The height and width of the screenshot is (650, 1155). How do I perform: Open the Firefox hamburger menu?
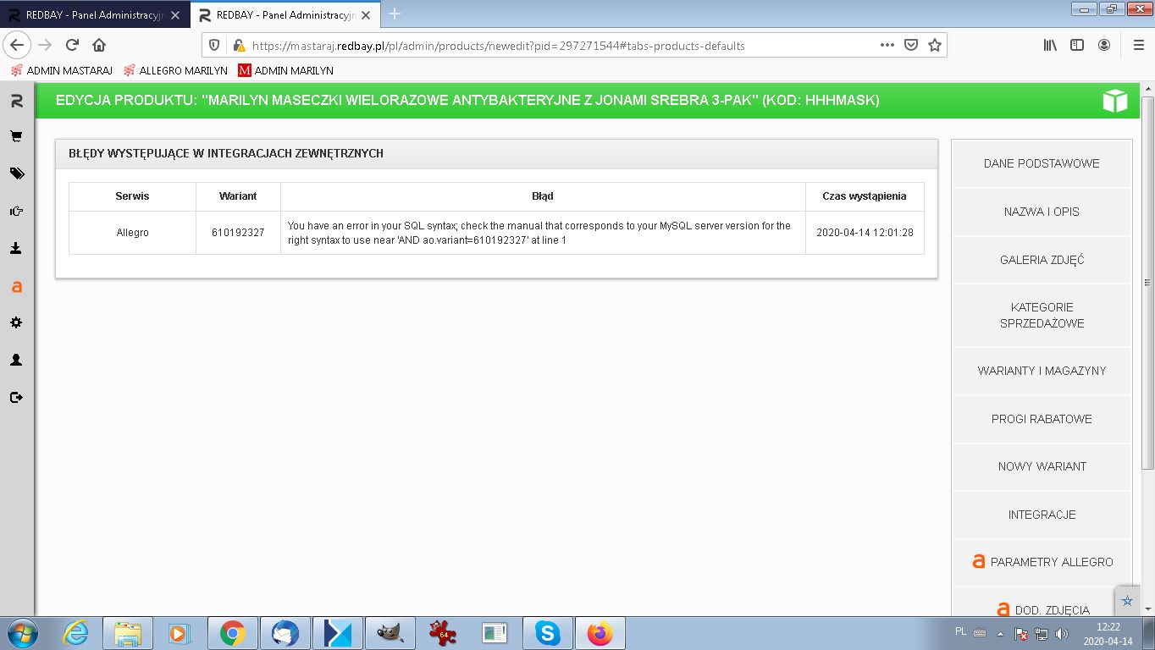click(1138, 46)
